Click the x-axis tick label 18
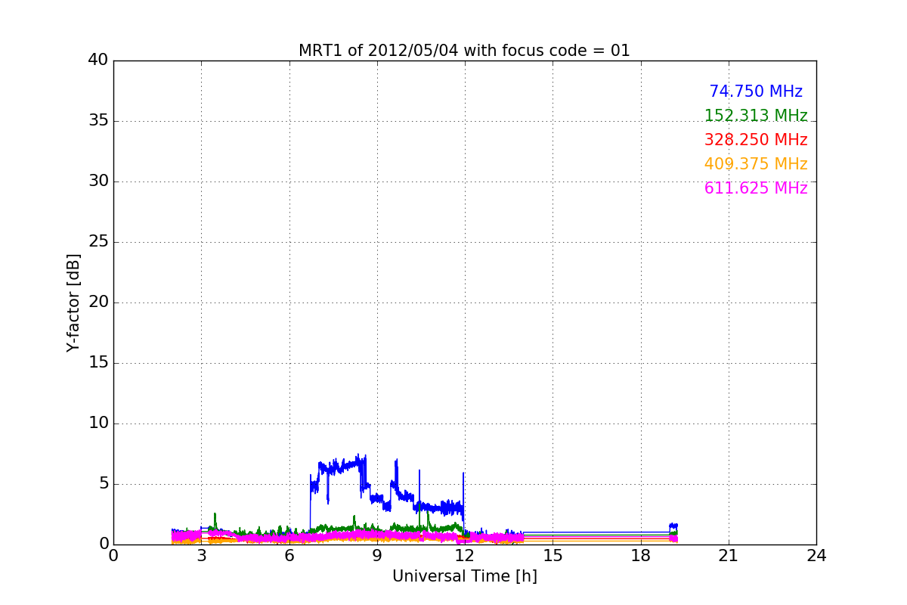The width and height of the screenshot is (907, 605). [x=641, y=556]
